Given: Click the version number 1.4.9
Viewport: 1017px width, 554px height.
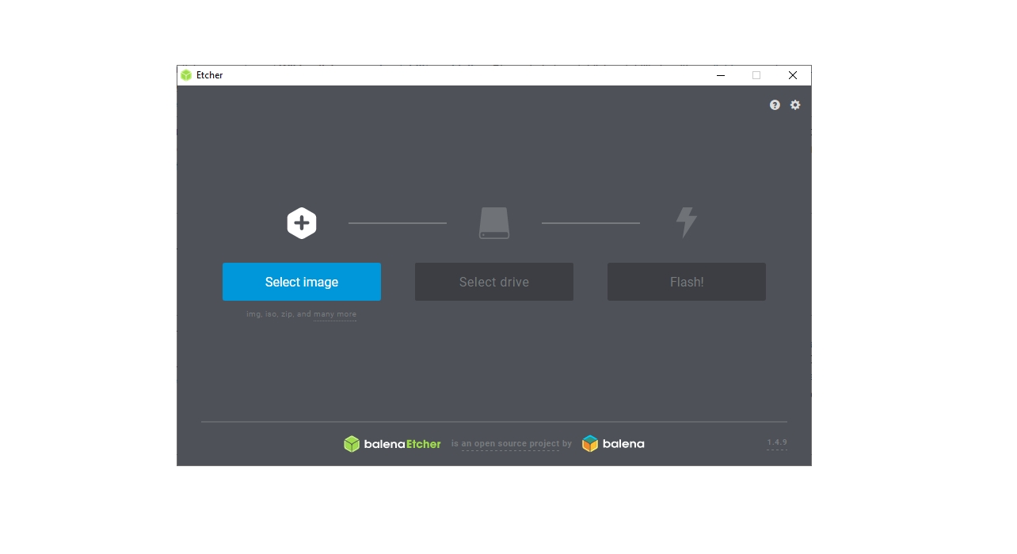Looking at the screenshot, I should tap(777, 442).
